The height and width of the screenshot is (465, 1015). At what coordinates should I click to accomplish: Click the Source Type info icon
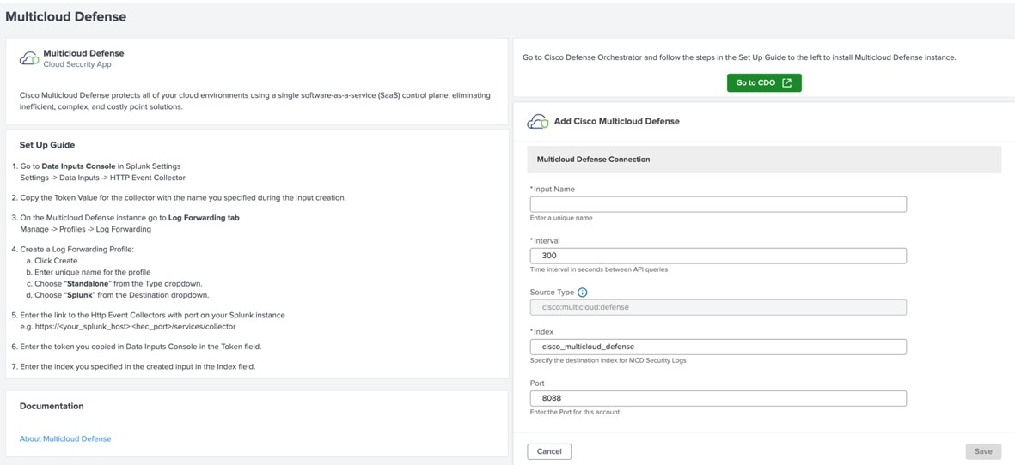point(582,293)
